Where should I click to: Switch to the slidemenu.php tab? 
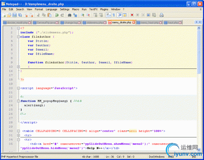tap(95, 23)
